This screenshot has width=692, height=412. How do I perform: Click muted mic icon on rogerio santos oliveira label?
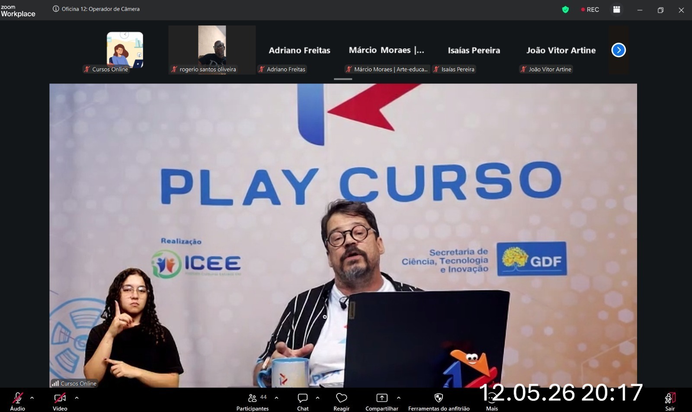tap(174, 69)
